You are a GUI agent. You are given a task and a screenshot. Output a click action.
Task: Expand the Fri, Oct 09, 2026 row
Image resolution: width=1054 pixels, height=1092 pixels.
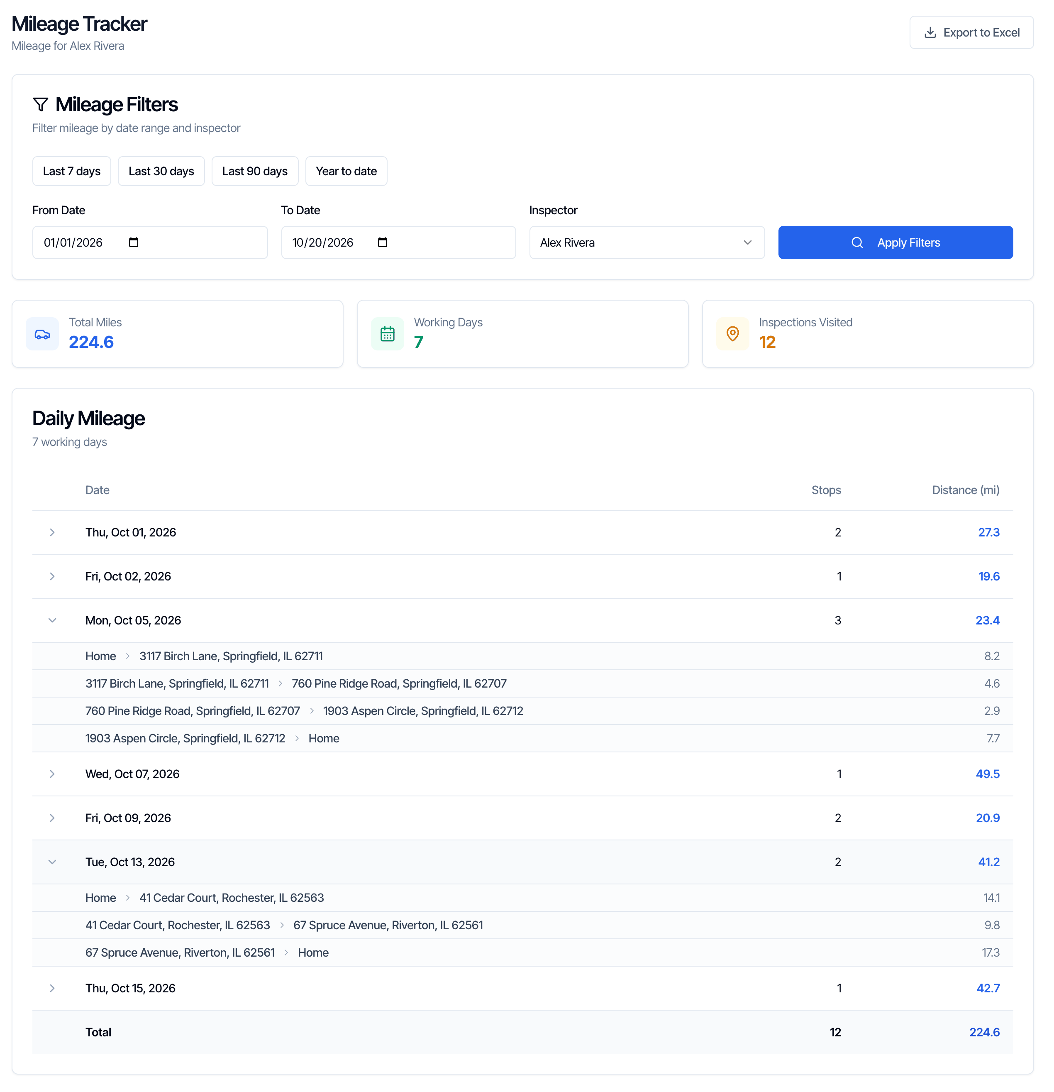coord(52,818)
